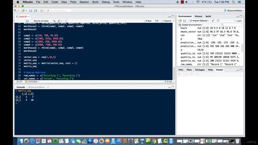Clear the workspace with the broom icon
Viewport: 258px width, 145px height.
point(213,21)
